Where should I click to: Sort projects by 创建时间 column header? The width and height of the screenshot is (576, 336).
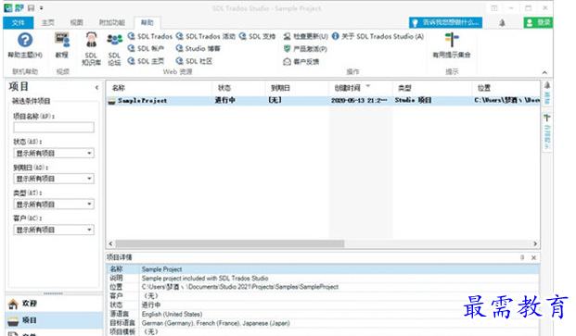361,88
